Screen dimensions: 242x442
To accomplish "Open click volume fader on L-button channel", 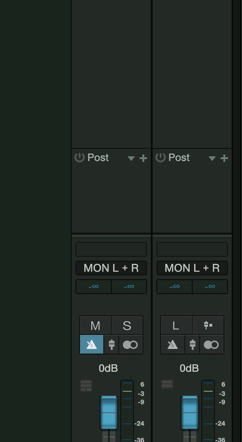I will [192, 344].
